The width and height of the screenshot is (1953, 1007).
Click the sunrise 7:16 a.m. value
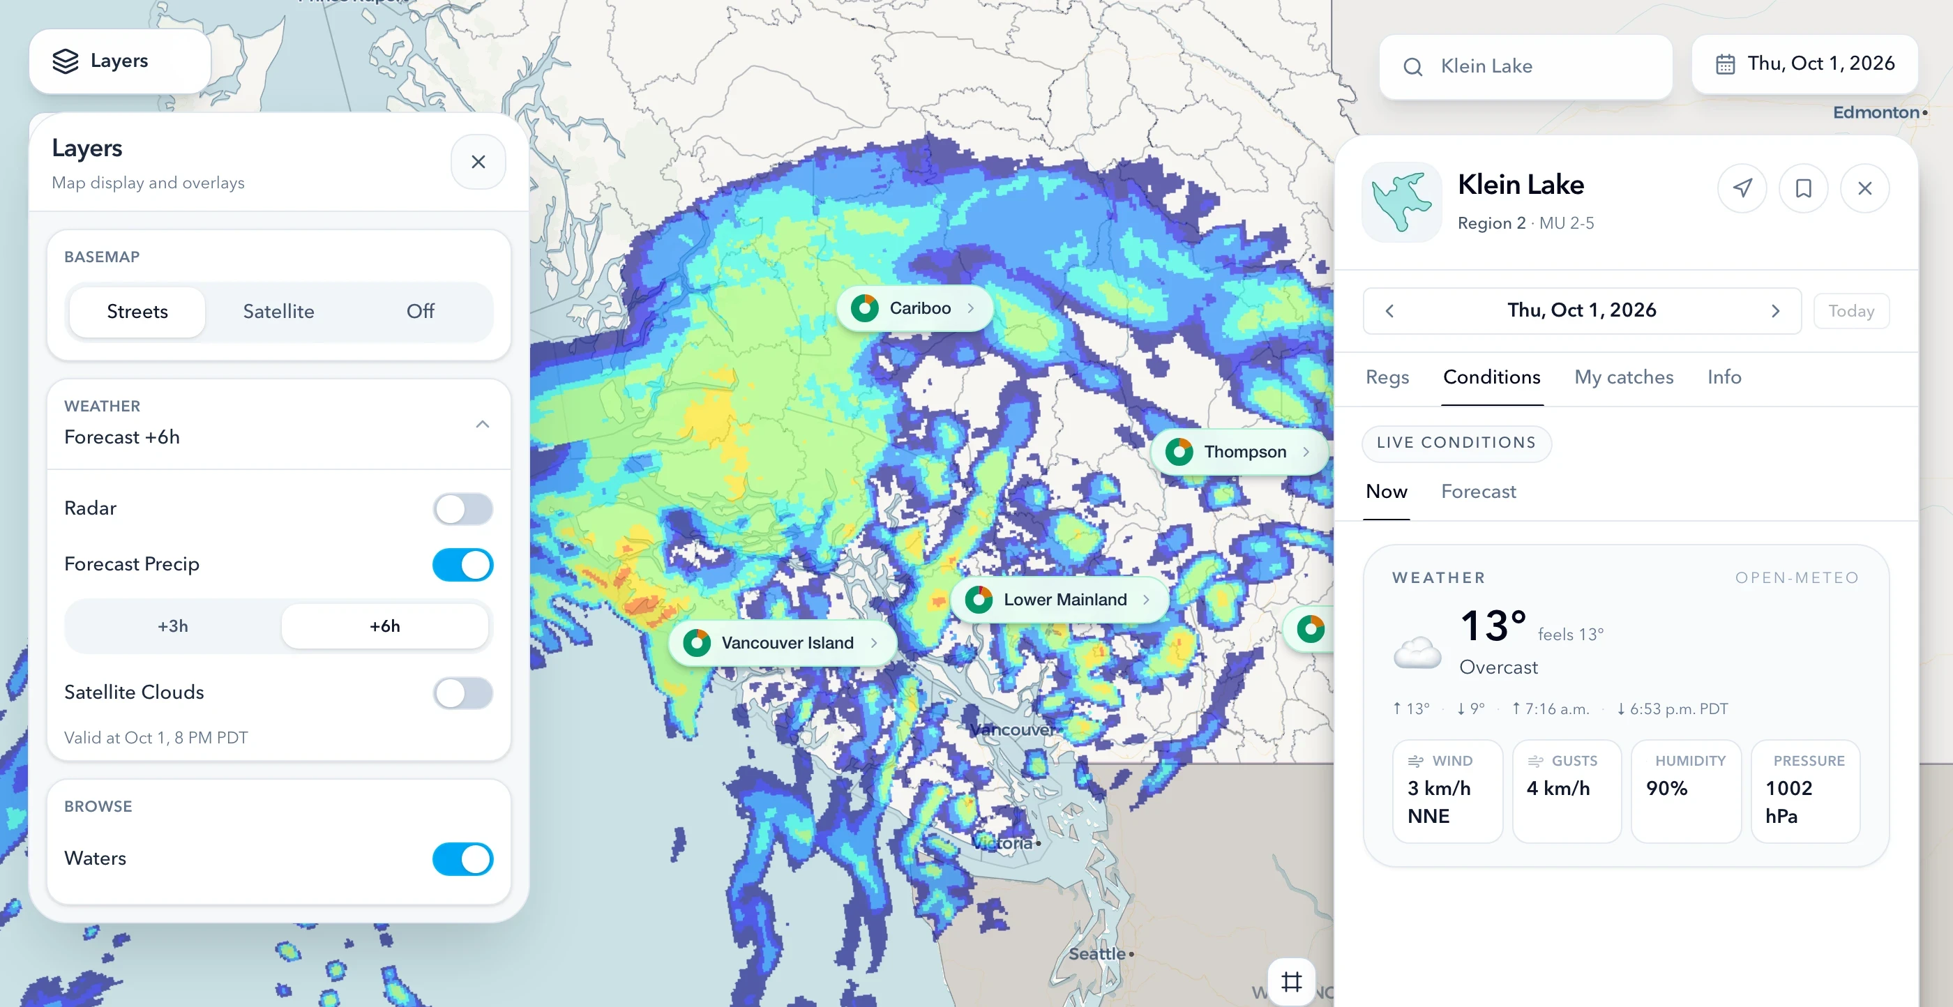tap(1551, 709)
